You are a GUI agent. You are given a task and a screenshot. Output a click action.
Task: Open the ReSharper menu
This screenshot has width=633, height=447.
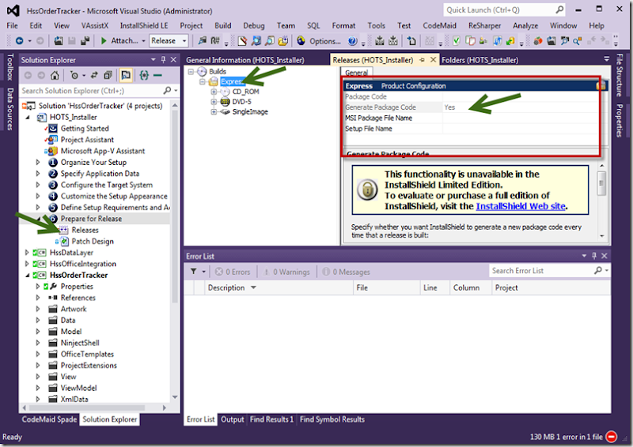tap(484, 25)
